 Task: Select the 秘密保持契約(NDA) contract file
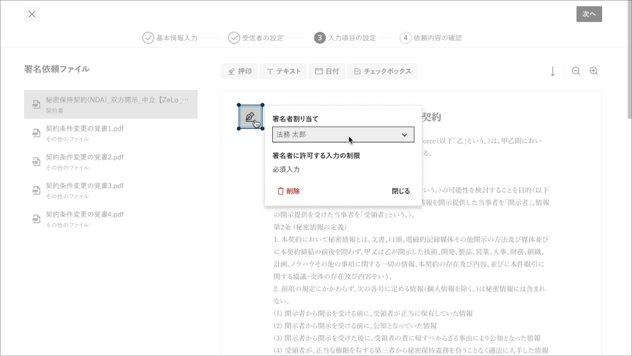coord(111,104)
